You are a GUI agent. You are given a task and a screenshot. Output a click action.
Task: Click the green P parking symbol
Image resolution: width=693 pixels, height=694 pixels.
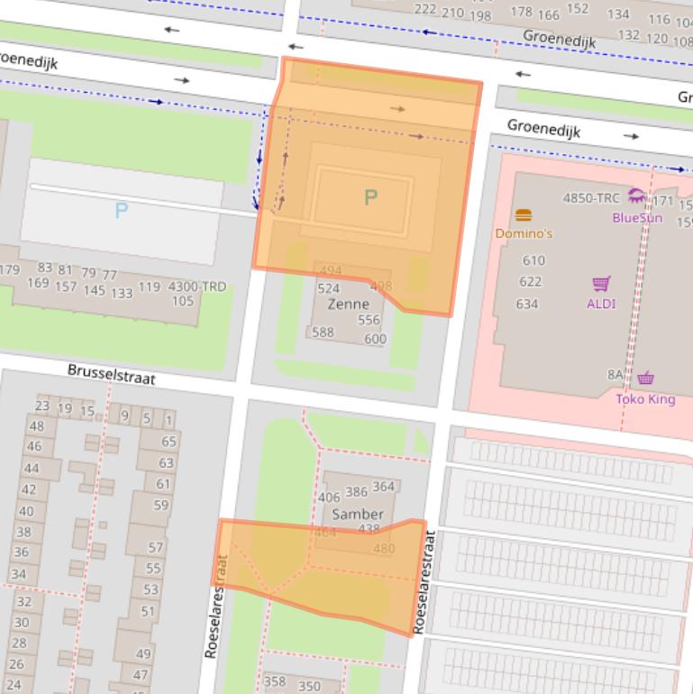(x=370, y=197)
